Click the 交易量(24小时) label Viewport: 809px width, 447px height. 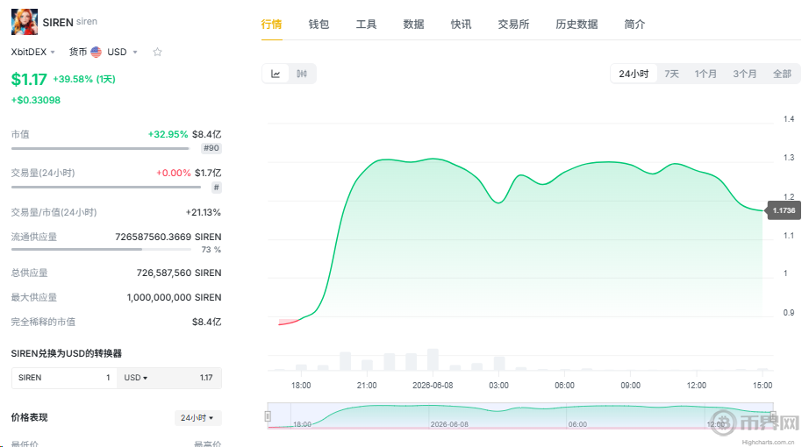coord(43,173)
